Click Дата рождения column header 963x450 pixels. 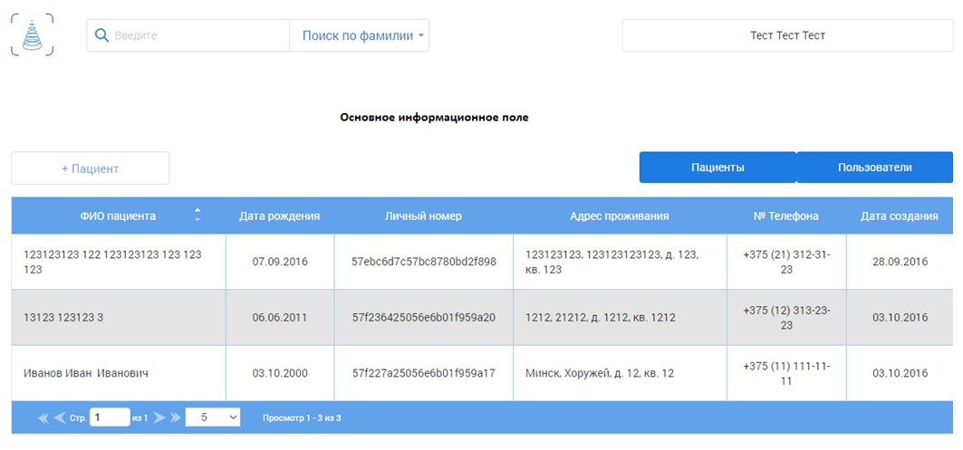pos(279,215)
